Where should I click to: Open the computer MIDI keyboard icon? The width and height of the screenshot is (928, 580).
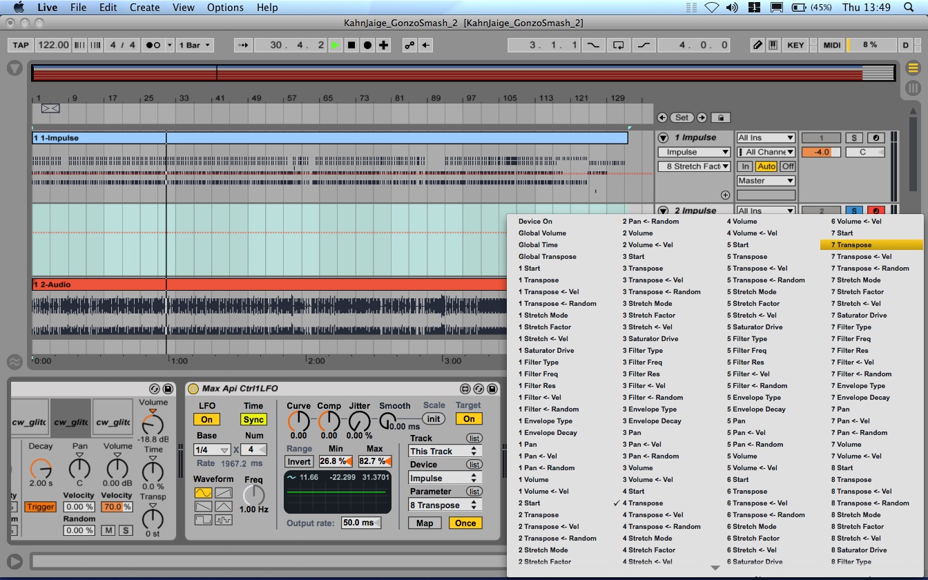[773, 45]
